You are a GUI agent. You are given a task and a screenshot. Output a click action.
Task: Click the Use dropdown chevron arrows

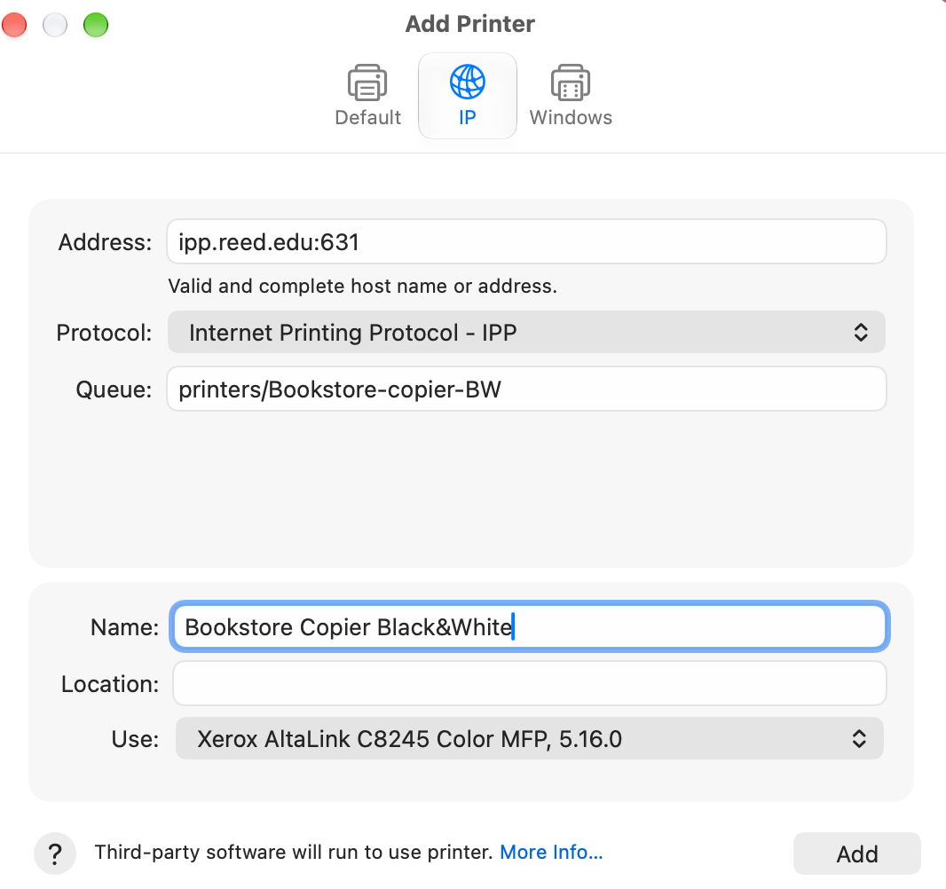click(x=859, y=738)
